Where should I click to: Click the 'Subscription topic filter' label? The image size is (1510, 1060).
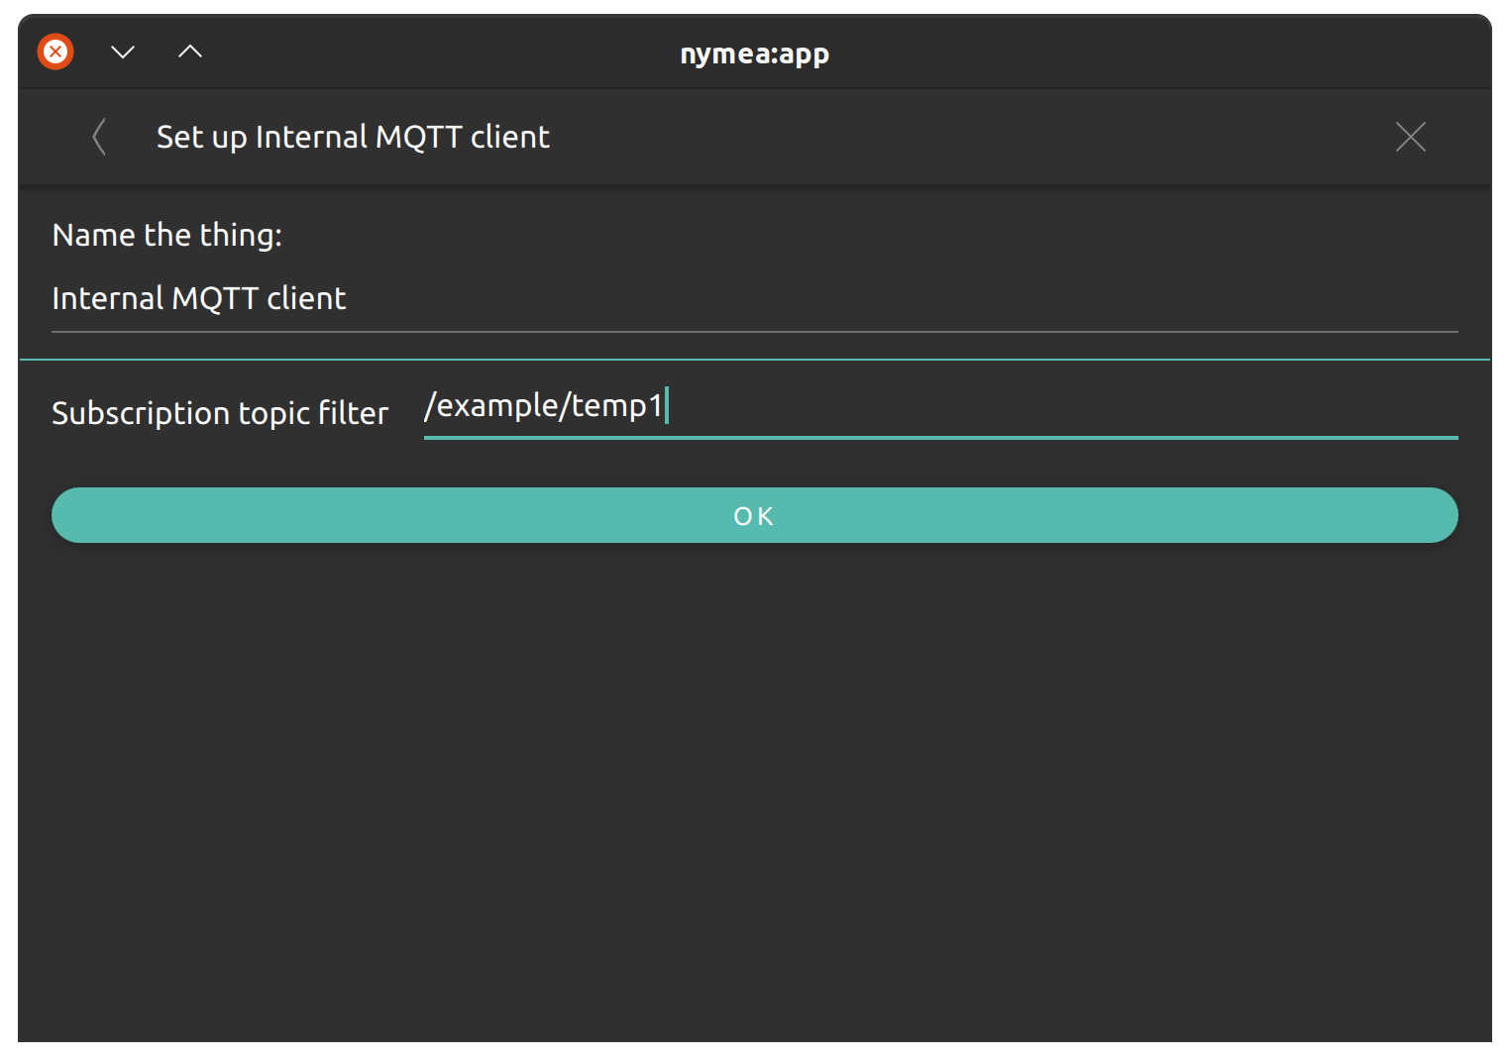[220, 412]
